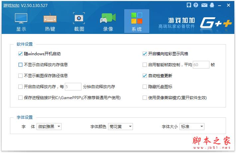
Task: Enable 不显示自动释放内存信息 checkbox
Action: (20, 65)
